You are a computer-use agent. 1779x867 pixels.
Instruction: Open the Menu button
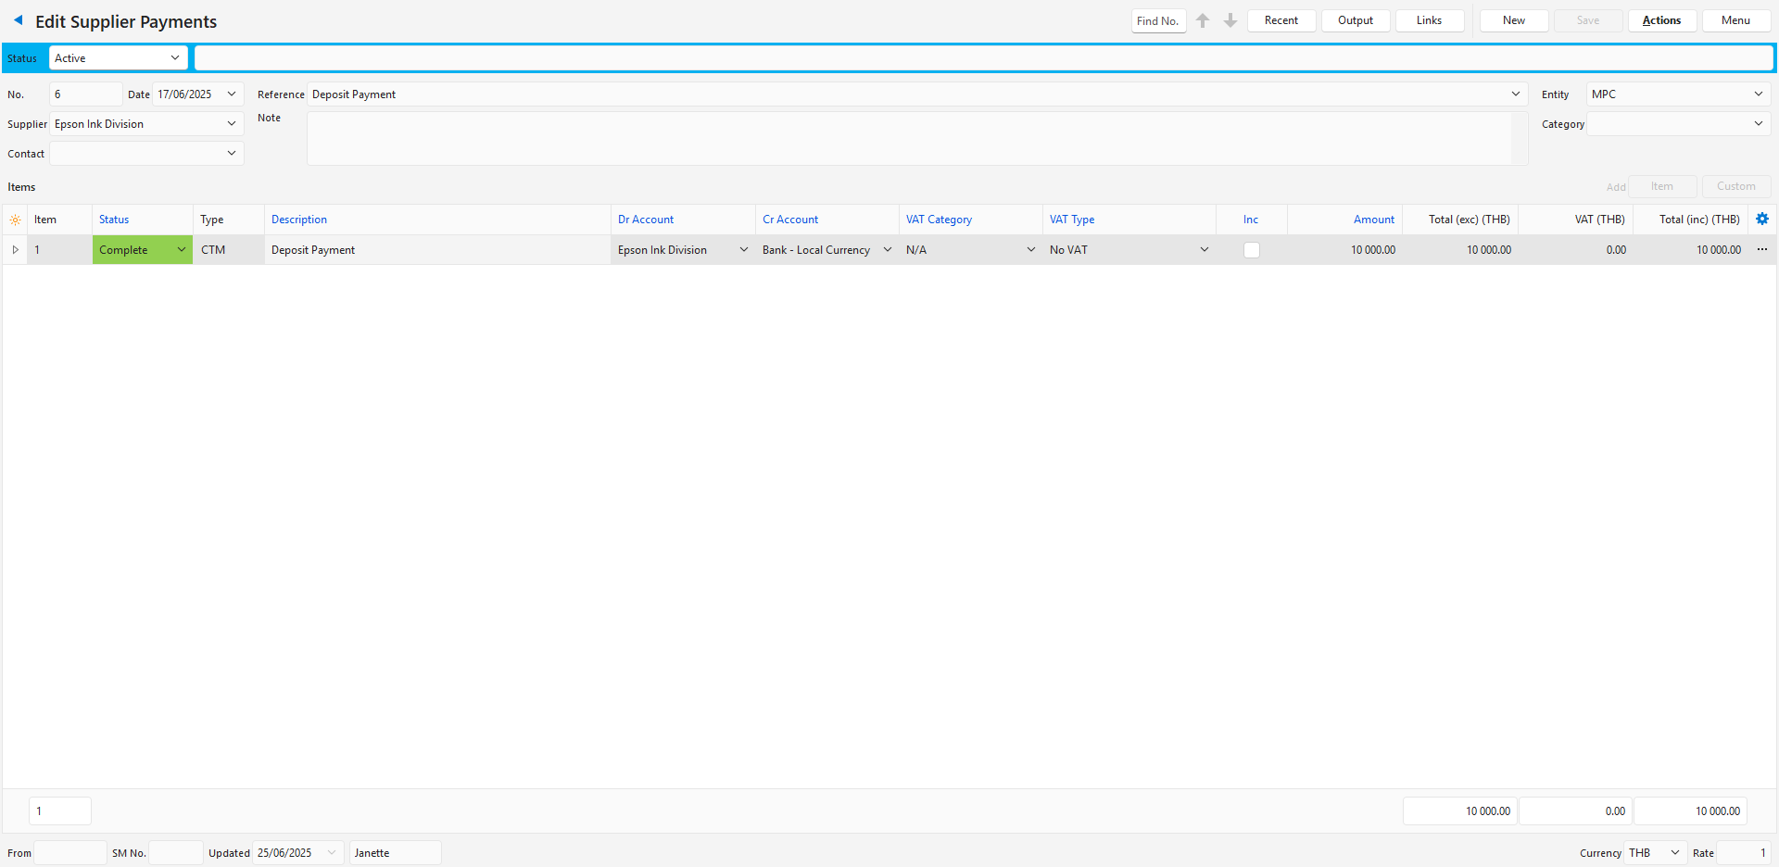point(1735,20)
